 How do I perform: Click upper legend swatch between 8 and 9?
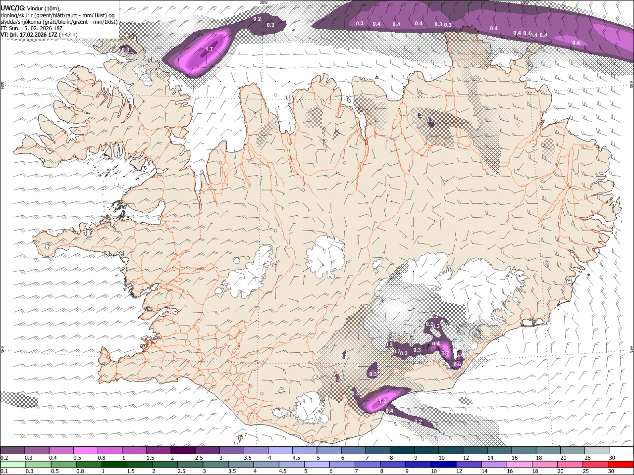tap(402, 450)
